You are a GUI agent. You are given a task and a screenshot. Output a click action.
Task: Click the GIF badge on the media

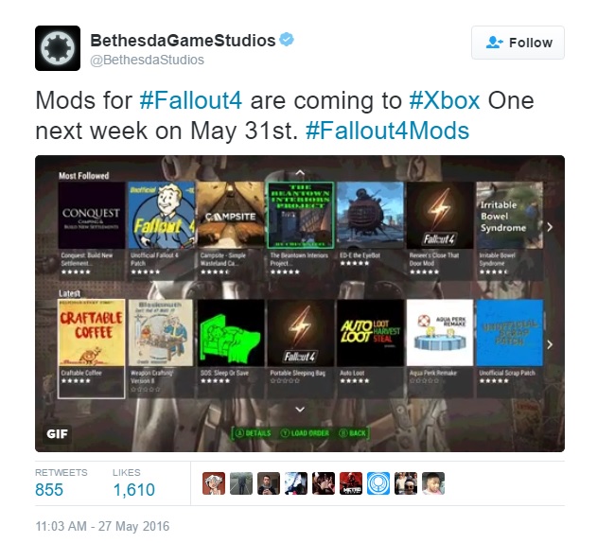pos(57,433)
